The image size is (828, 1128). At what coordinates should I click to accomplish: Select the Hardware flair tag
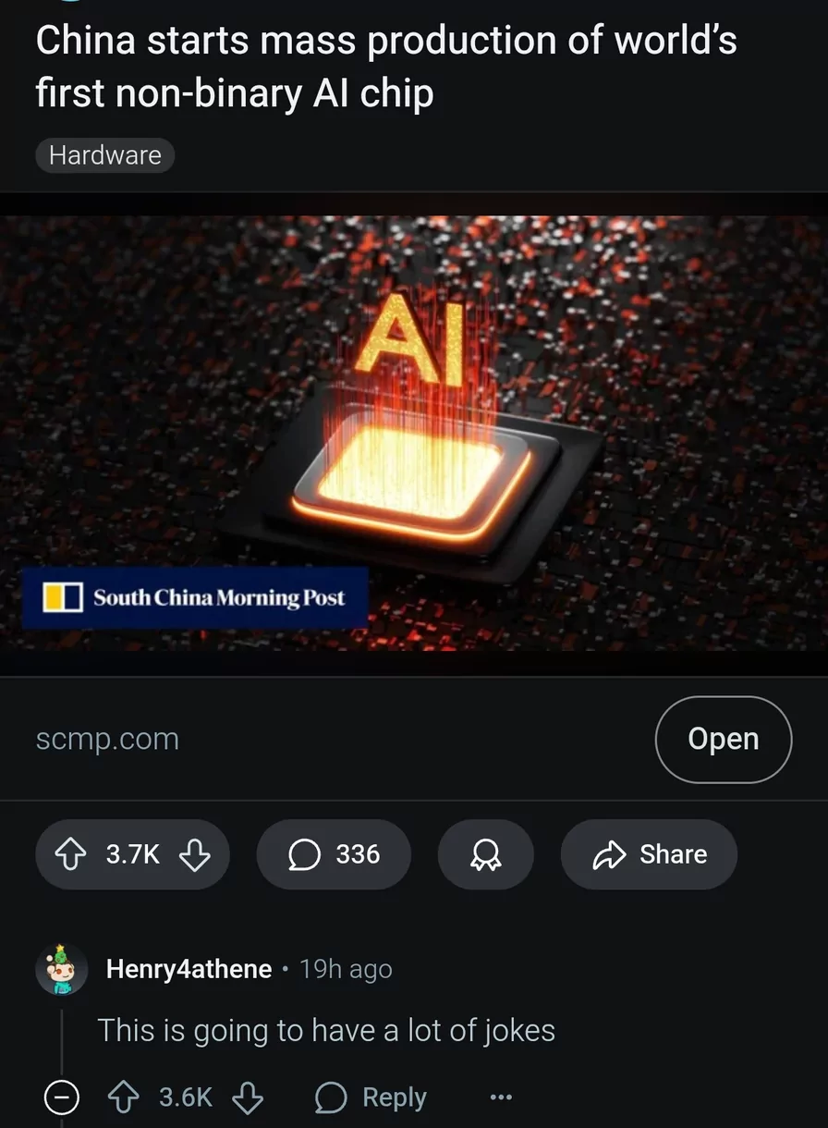[x=104, y=154]
